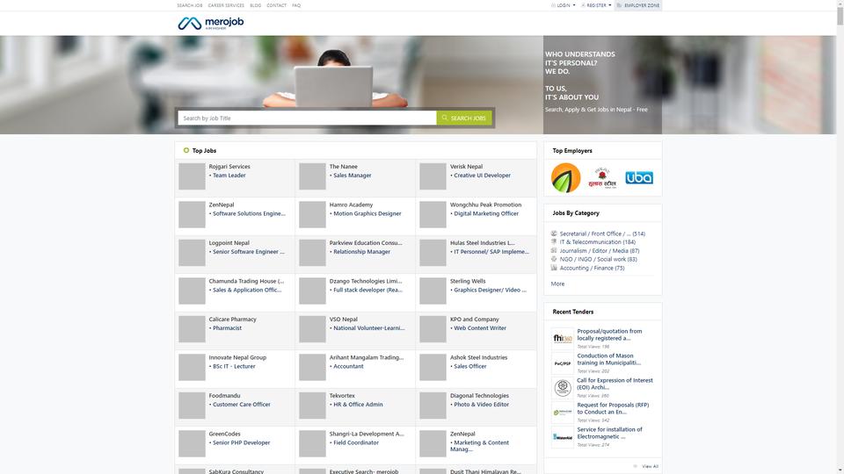Screen dimensions: 844x474
Task: Open the Senior PHP Developer job
Action: coord(241,442)
